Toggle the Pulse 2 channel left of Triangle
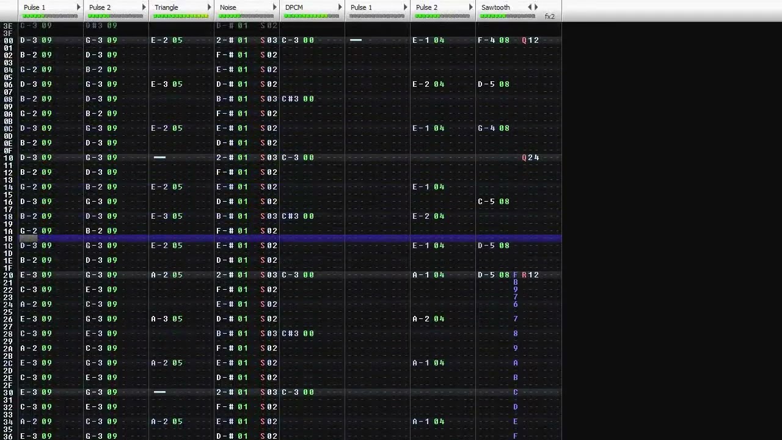 point(100,7)
